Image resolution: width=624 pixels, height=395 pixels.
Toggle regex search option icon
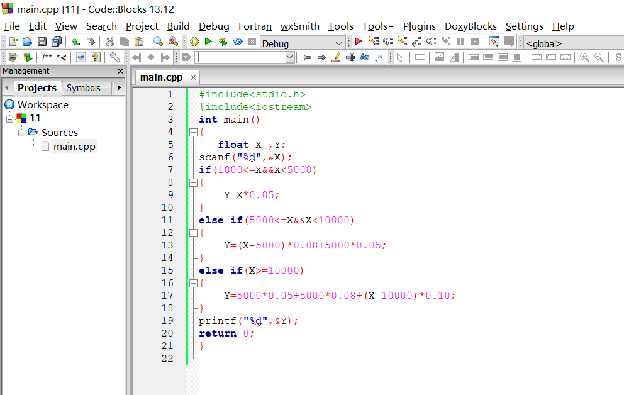pos(379,57)
